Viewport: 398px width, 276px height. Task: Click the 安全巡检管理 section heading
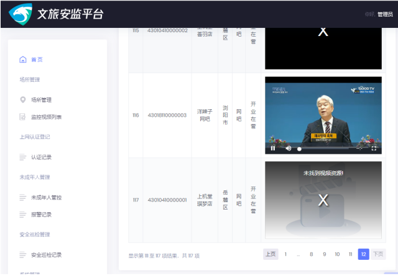(35, 234)
